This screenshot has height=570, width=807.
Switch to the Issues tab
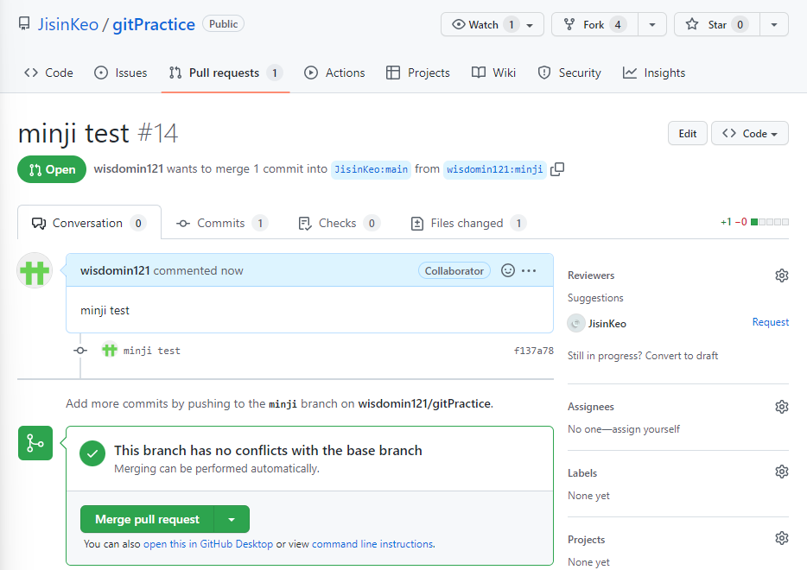point(120,73)
